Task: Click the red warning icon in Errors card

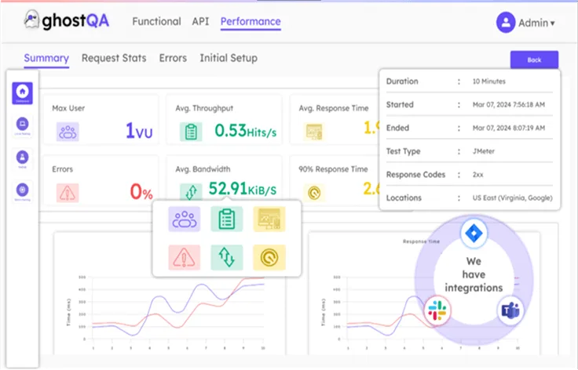Action: 68,191
